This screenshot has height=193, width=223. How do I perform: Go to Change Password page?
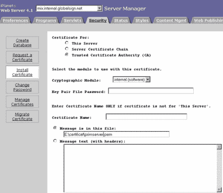[x=22, y=87]
